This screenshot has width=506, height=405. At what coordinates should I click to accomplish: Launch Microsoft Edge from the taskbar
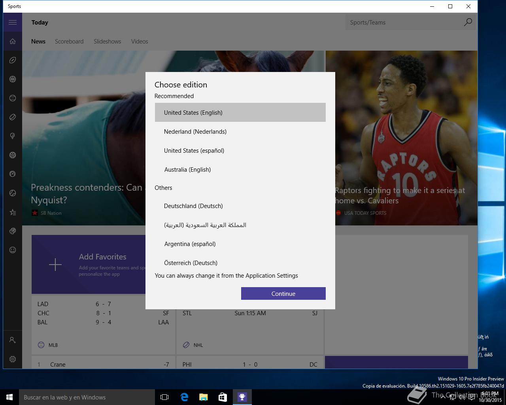184,397
